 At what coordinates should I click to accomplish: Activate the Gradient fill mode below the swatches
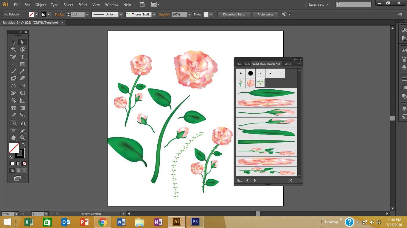click(x=18, y=164)
